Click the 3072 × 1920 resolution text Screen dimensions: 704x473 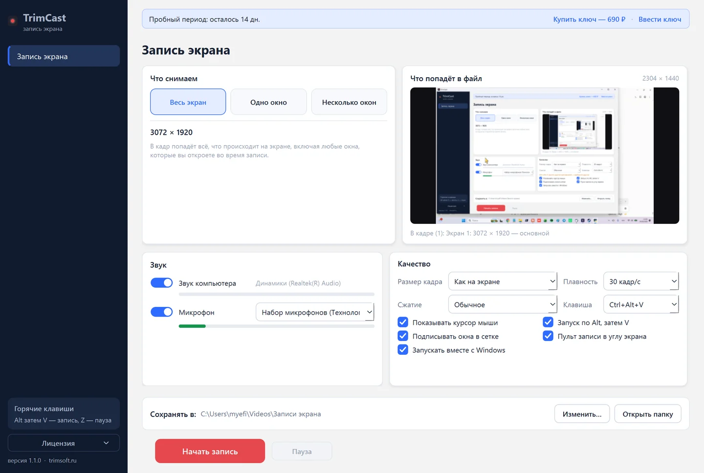pyautogui.click(x=171, y=132)
